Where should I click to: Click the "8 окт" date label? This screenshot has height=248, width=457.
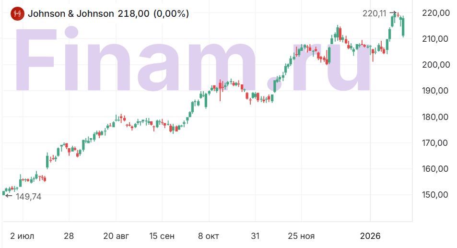tap(209, 236)
